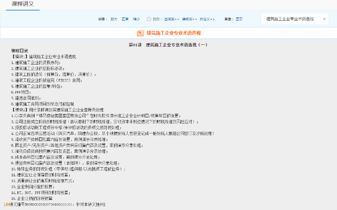Click the printer icon
337x210 pixels.
coord(149,19)
